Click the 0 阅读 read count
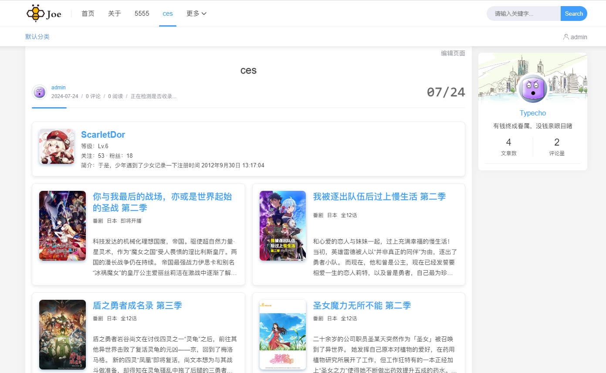 [115, 96]
